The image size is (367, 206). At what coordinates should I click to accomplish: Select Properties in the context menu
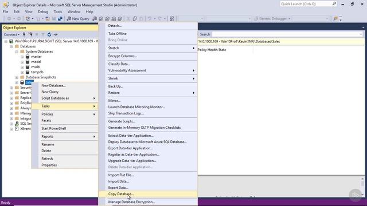coord(65,165)
